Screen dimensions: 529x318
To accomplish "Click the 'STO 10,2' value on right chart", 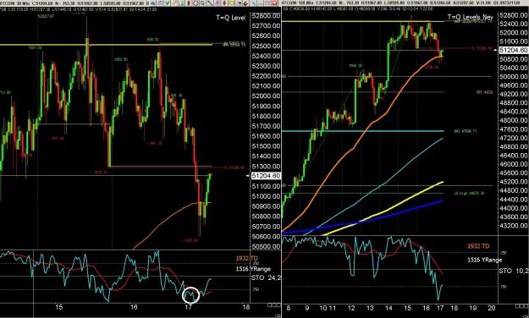I will click(x=514, y=271).
